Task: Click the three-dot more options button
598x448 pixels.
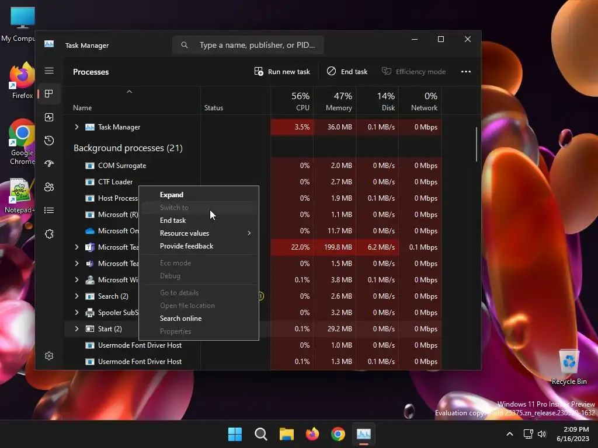Action: pos(465,72)
